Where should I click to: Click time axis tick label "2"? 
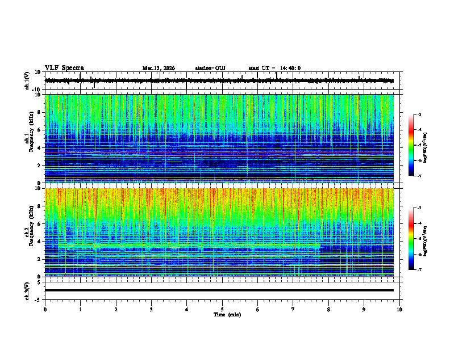coord(116,310)
